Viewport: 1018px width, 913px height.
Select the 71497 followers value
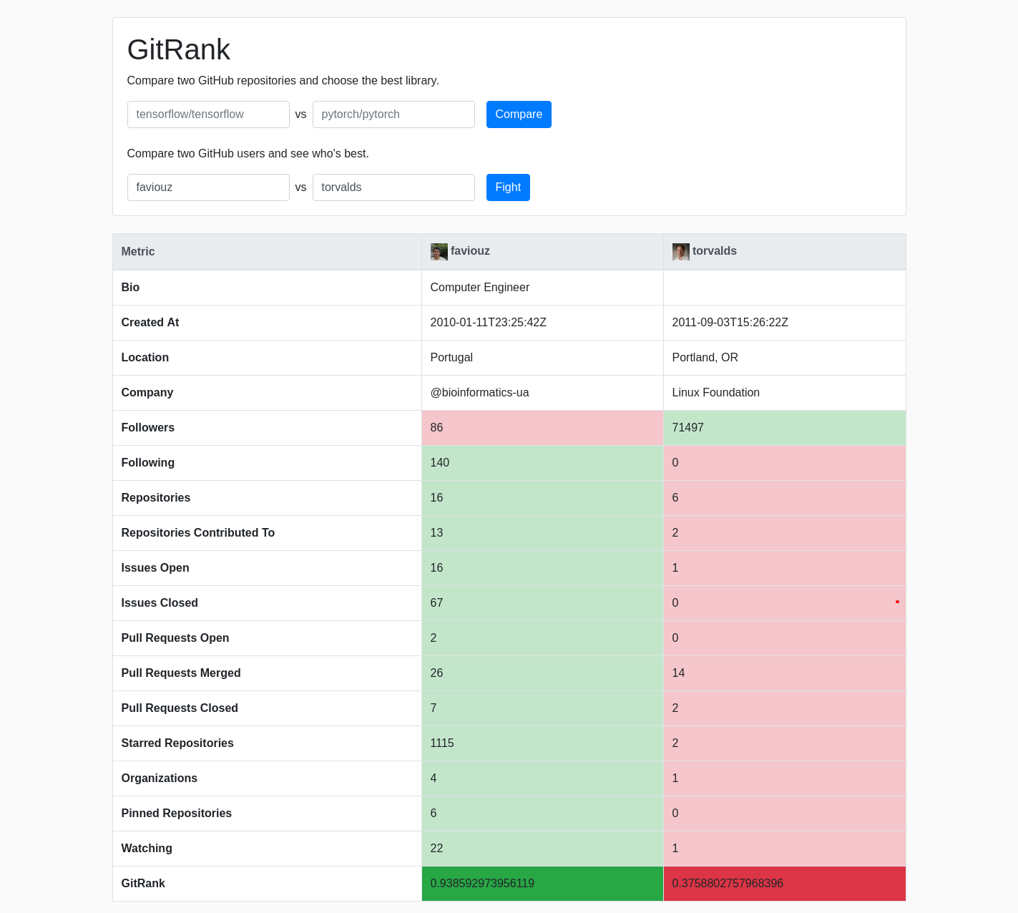coord(688,428)
